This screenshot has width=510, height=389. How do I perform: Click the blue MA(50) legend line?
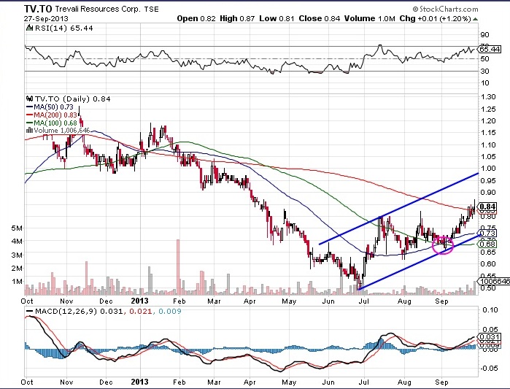point(29,107)
